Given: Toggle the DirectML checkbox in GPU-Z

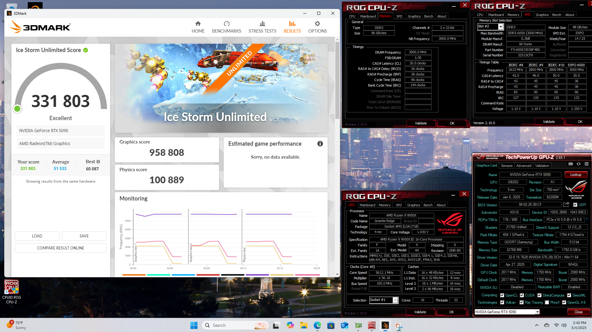Looking at the screenshot, I should tap(569, 295).
